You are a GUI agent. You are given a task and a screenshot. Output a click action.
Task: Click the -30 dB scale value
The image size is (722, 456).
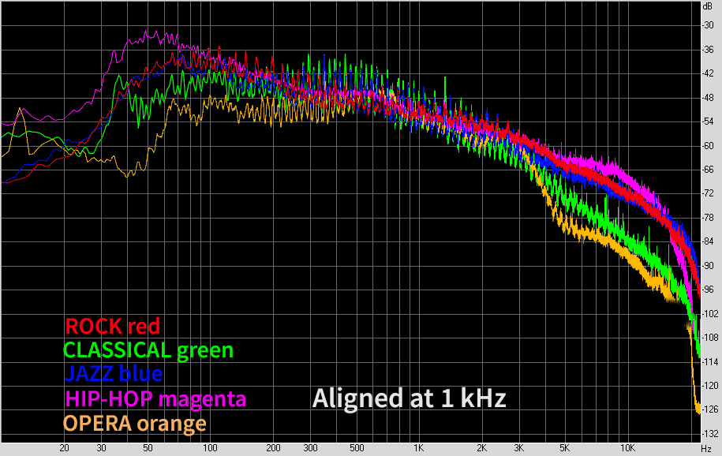click(x=708, y=25)
